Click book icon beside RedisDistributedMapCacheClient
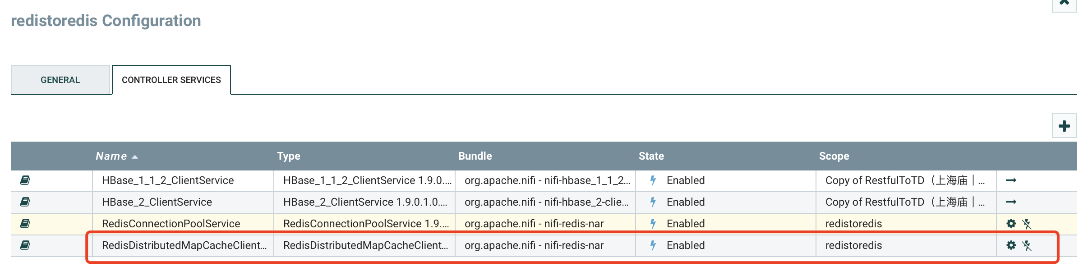The height and width of the screenshot is (267, 1088). coord(25,245)
